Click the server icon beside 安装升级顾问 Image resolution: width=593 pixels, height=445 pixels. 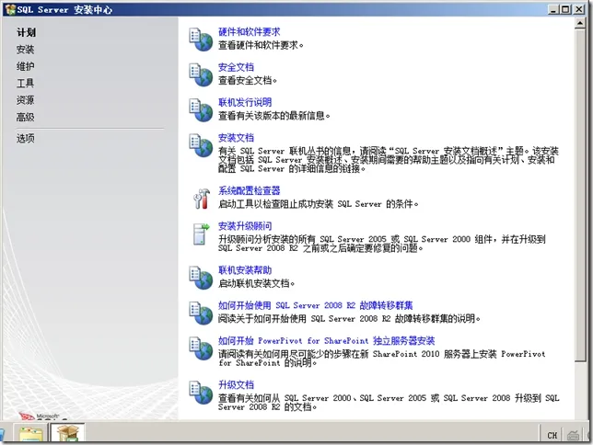coord(201,234)
